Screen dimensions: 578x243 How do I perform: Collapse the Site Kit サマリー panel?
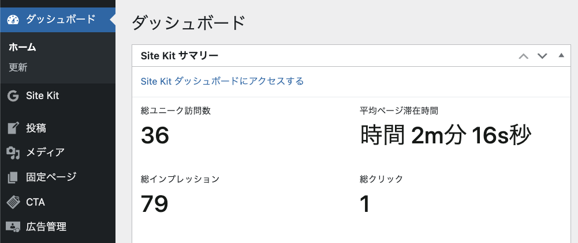(x=561, y=56)
